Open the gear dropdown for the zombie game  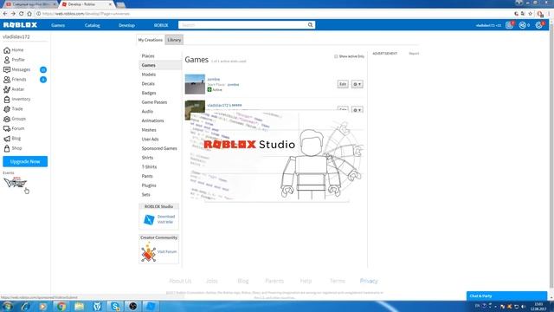[x=358, y=84]
